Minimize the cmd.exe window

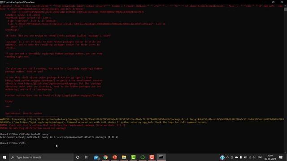265,2
